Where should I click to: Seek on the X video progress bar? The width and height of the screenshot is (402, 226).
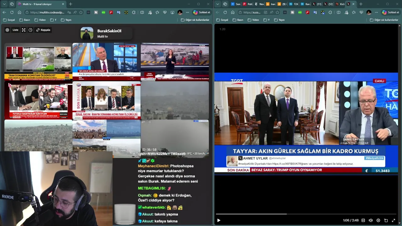[306, 214]
